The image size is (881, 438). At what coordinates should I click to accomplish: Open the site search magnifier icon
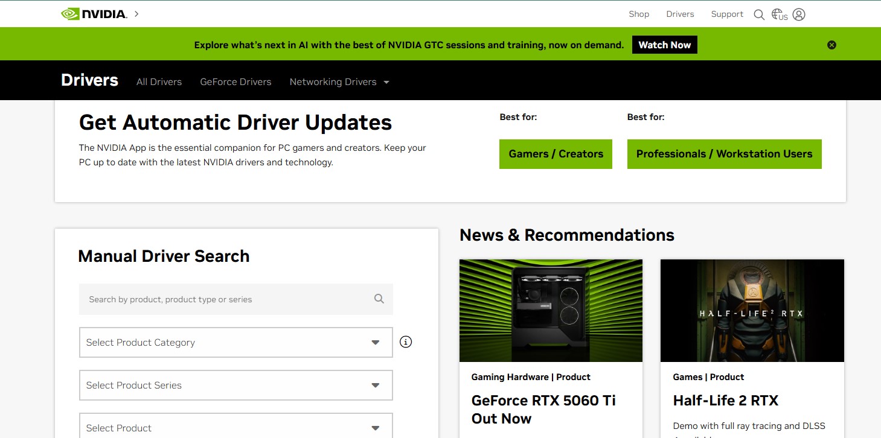759,14
